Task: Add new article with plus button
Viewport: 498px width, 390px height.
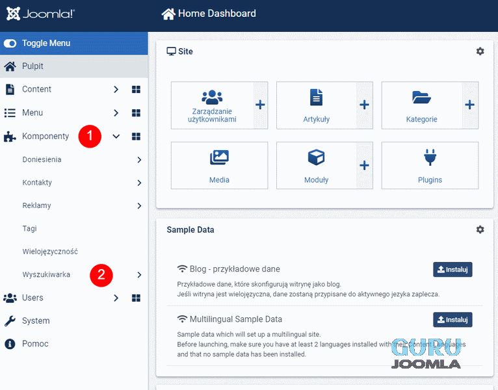Action: pyautogui.click(x=364, y=105)
